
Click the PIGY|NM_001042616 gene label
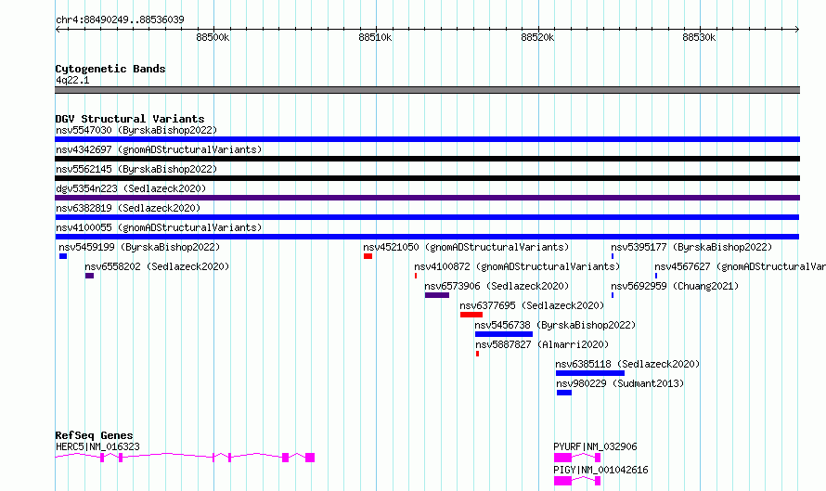pos(600,470)
